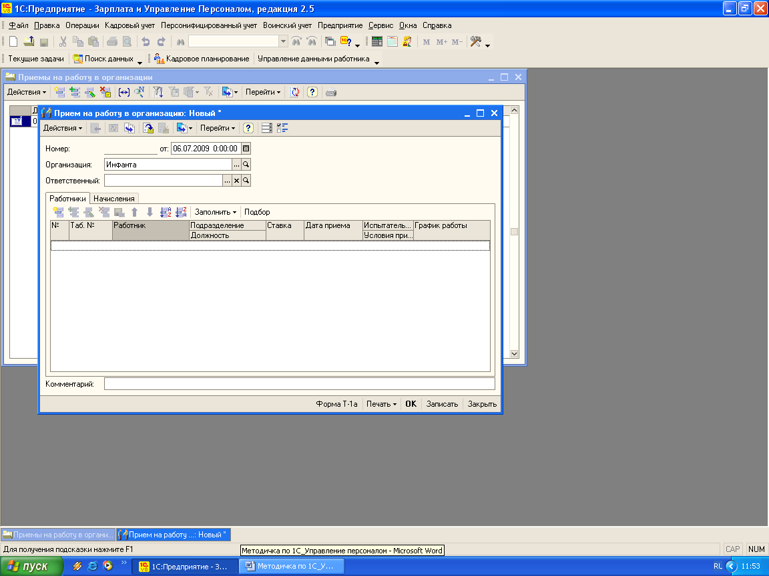Expand the main toolbar search combo box arrow
Viewport: 769px width, 576px height.
tap(283, 41)
